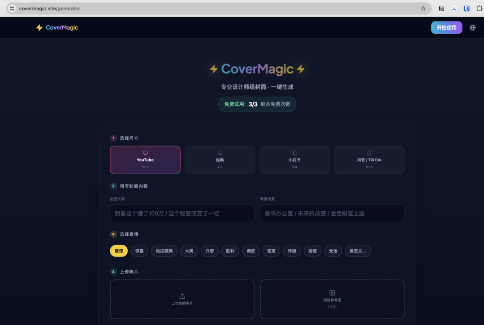Open the Bitwarden extension icon
The width and height of the screenshot is (484, 325).
click(467, 9)
